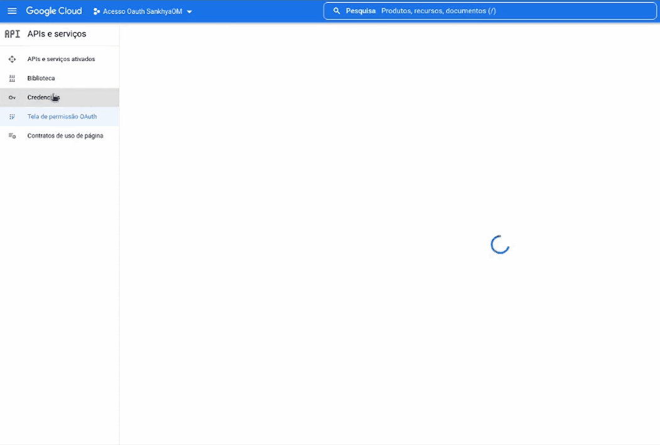
Task: Open the Credenciais page
Action: click(x=60, y=97)
